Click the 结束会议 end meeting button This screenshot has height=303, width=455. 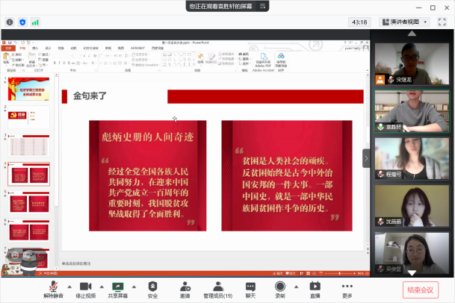pos(421,290)
